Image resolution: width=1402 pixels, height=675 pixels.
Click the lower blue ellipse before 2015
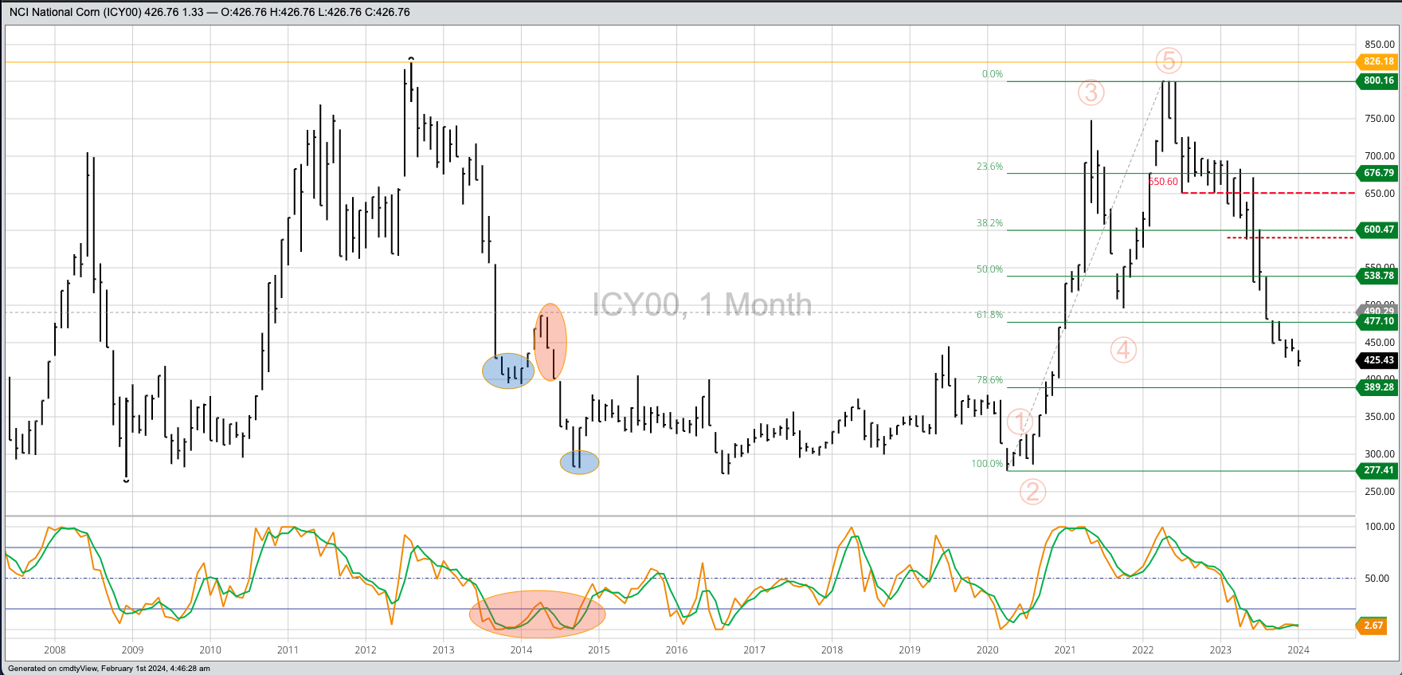(579, 462)
